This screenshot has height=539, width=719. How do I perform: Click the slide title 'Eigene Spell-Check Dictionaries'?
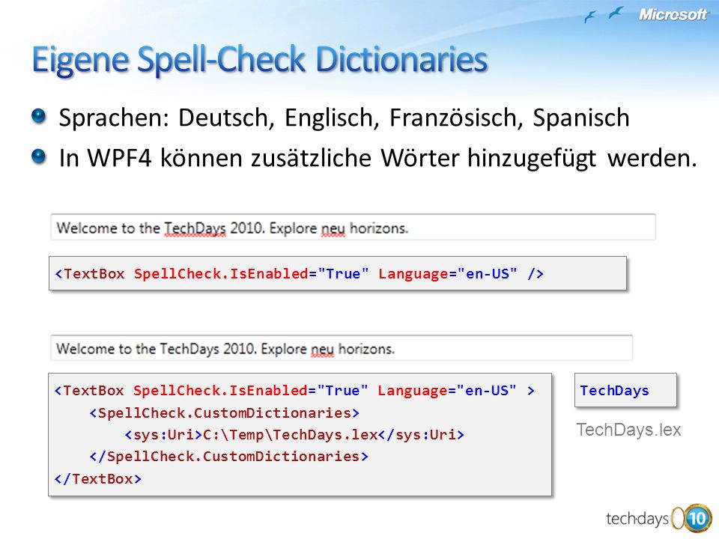[x=260, y=60]
